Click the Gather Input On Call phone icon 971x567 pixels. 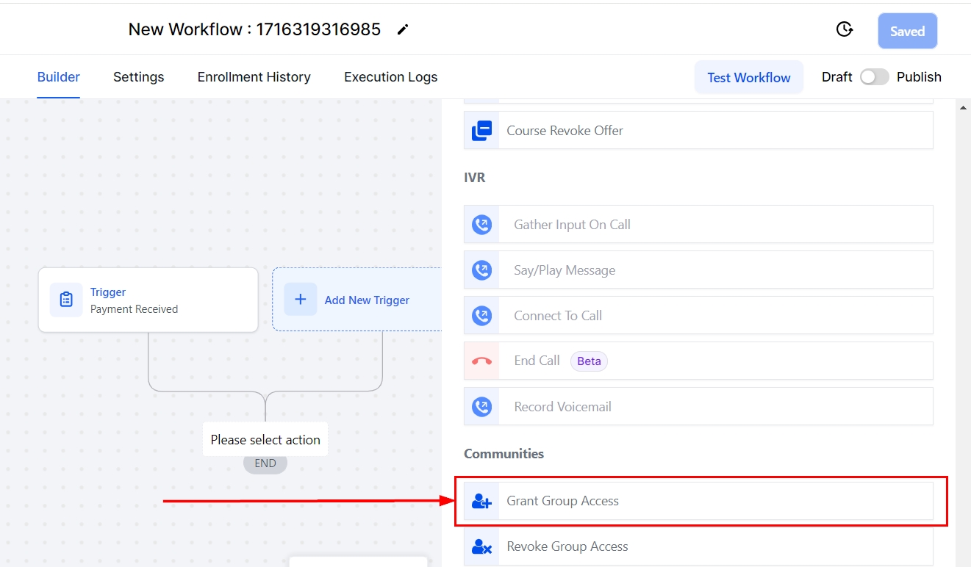(x=481, y=225)
